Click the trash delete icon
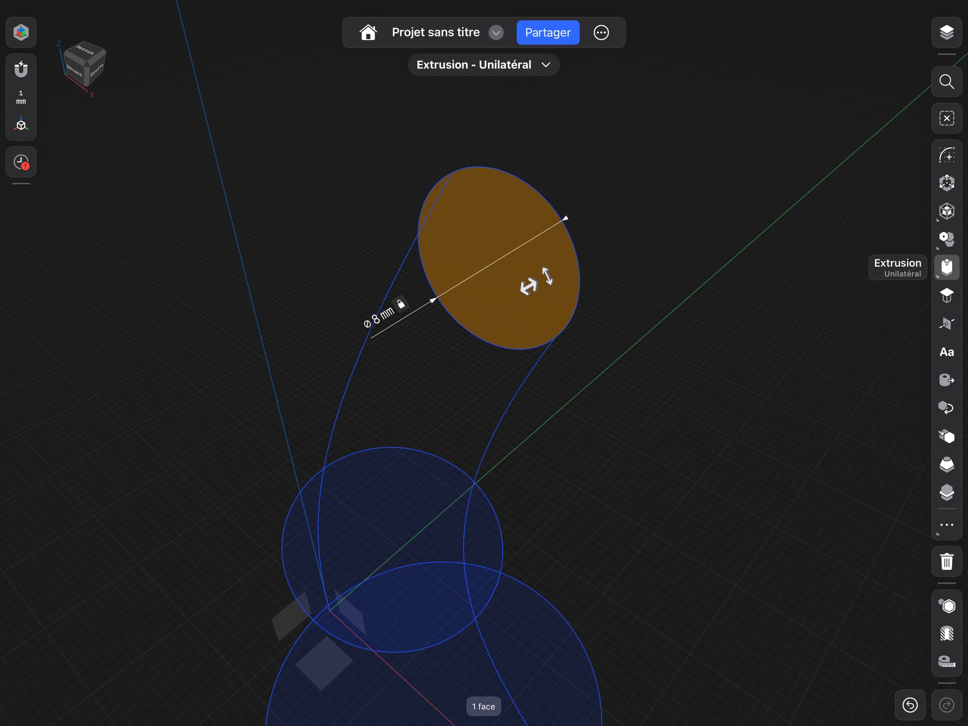 pyautogui.click(x=946, y=561)
